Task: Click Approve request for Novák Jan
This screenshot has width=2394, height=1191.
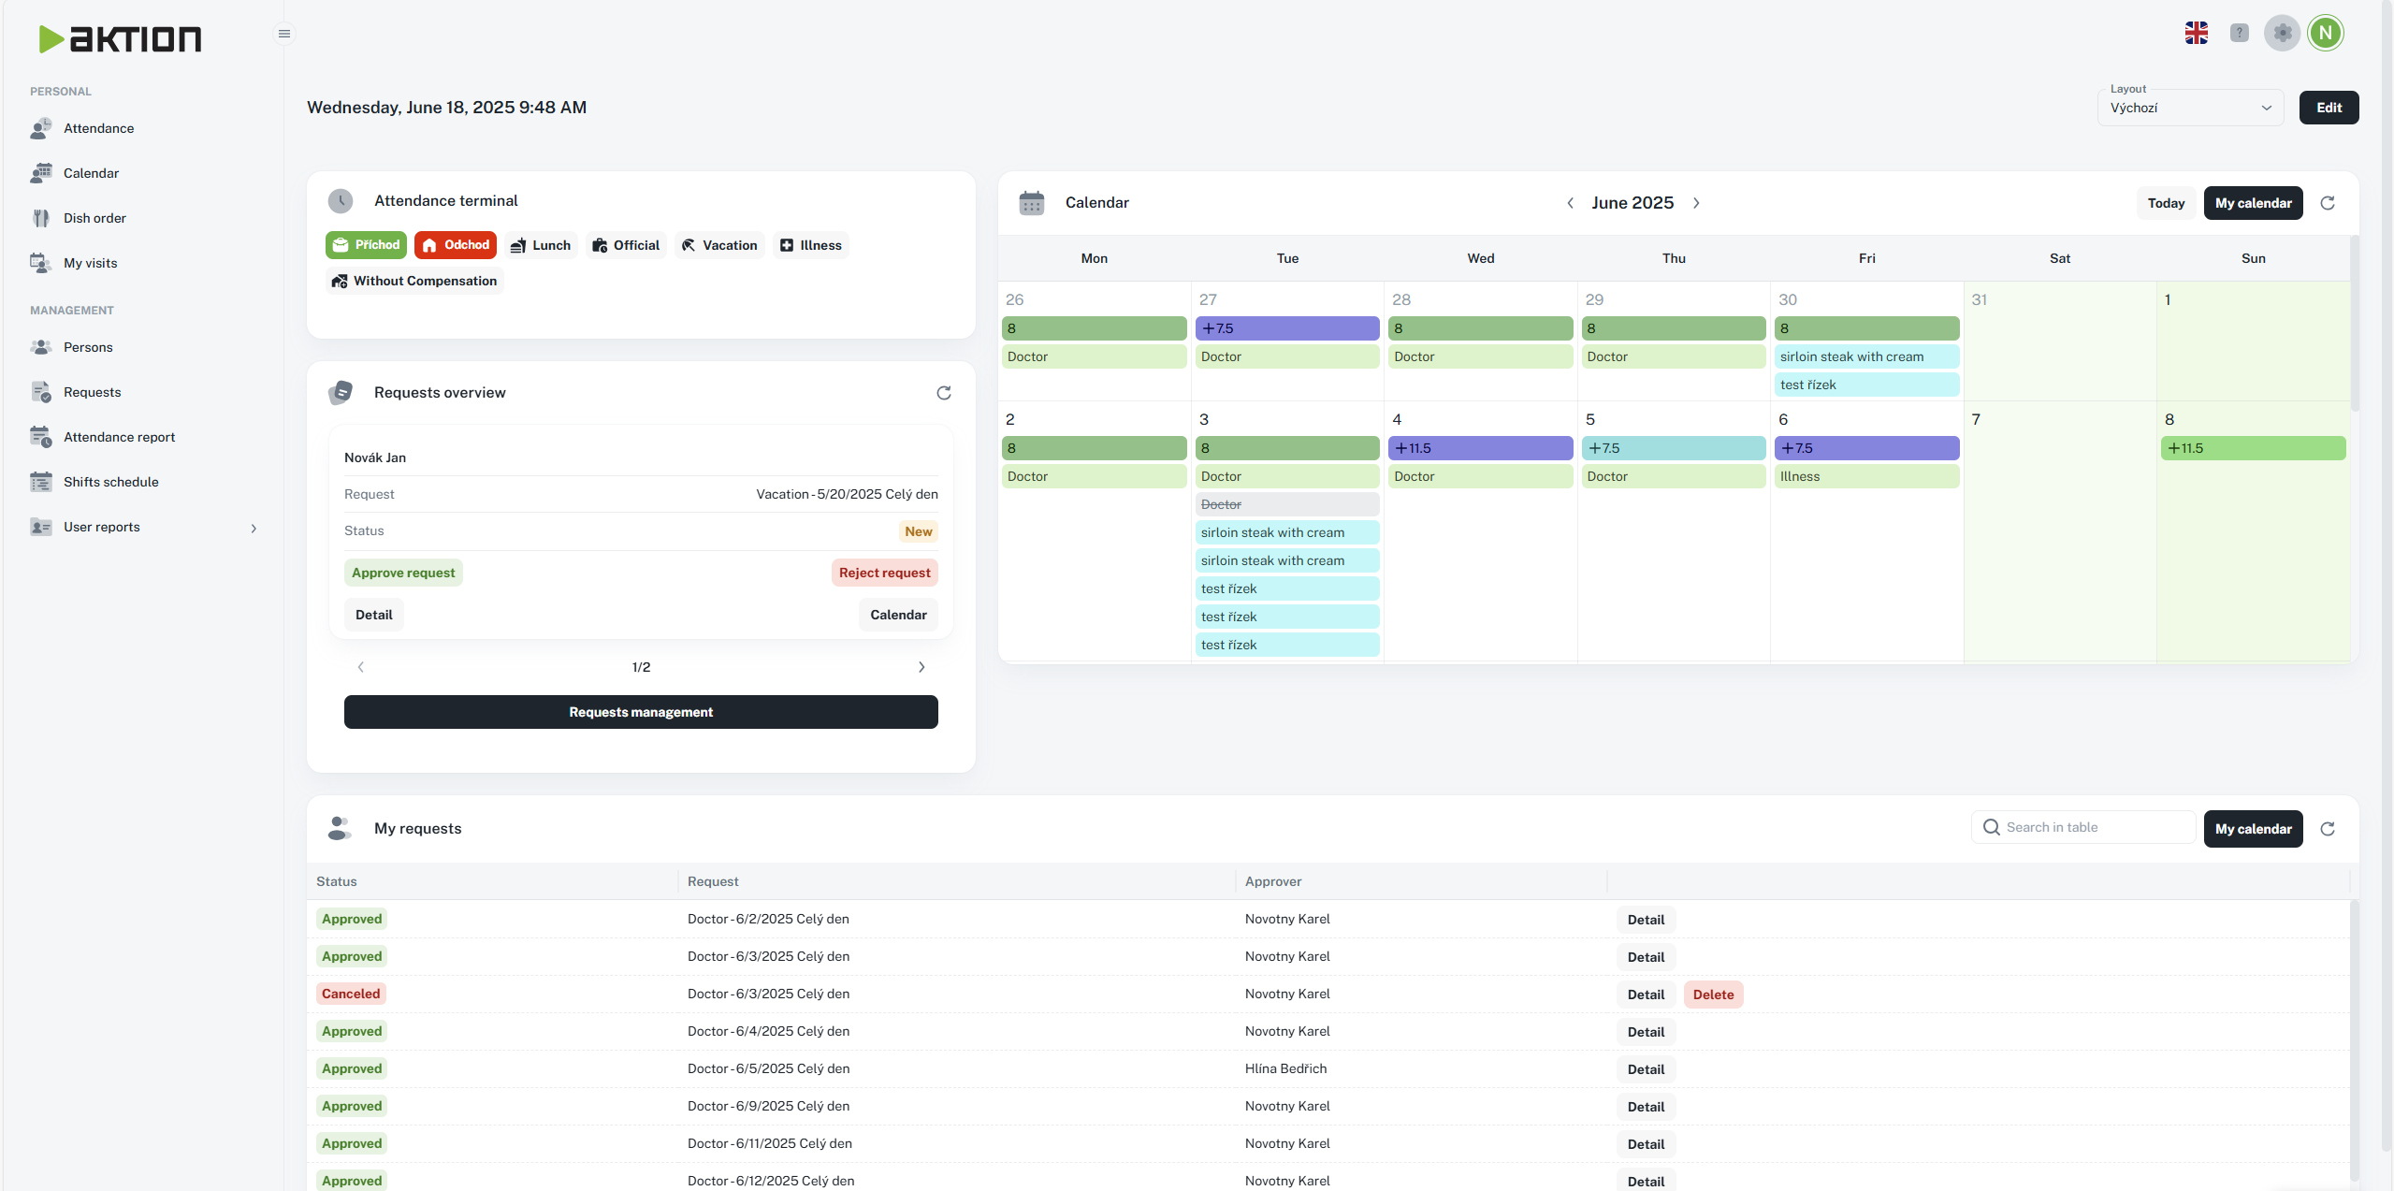Action: point(403,573)
